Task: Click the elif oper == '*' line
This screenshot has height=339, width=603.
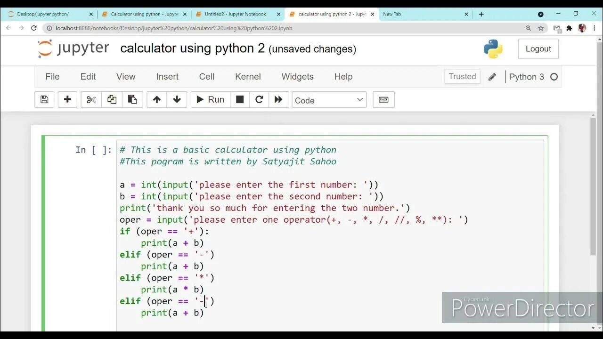Action: click(167, 278)
